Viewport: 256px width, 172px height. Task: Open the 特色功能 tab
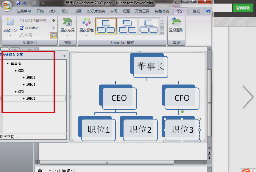(162, 11)
